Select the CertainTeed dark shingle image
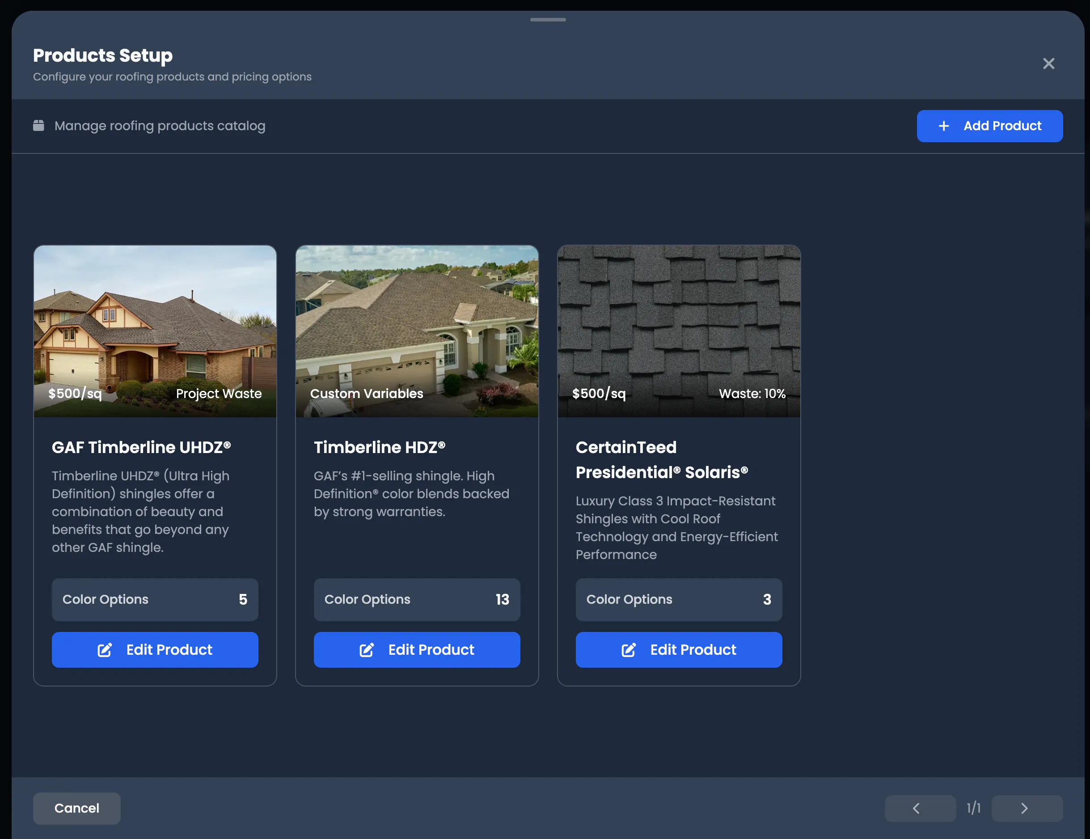This screenshot has width=1090, height=839. tap(679, 331)
